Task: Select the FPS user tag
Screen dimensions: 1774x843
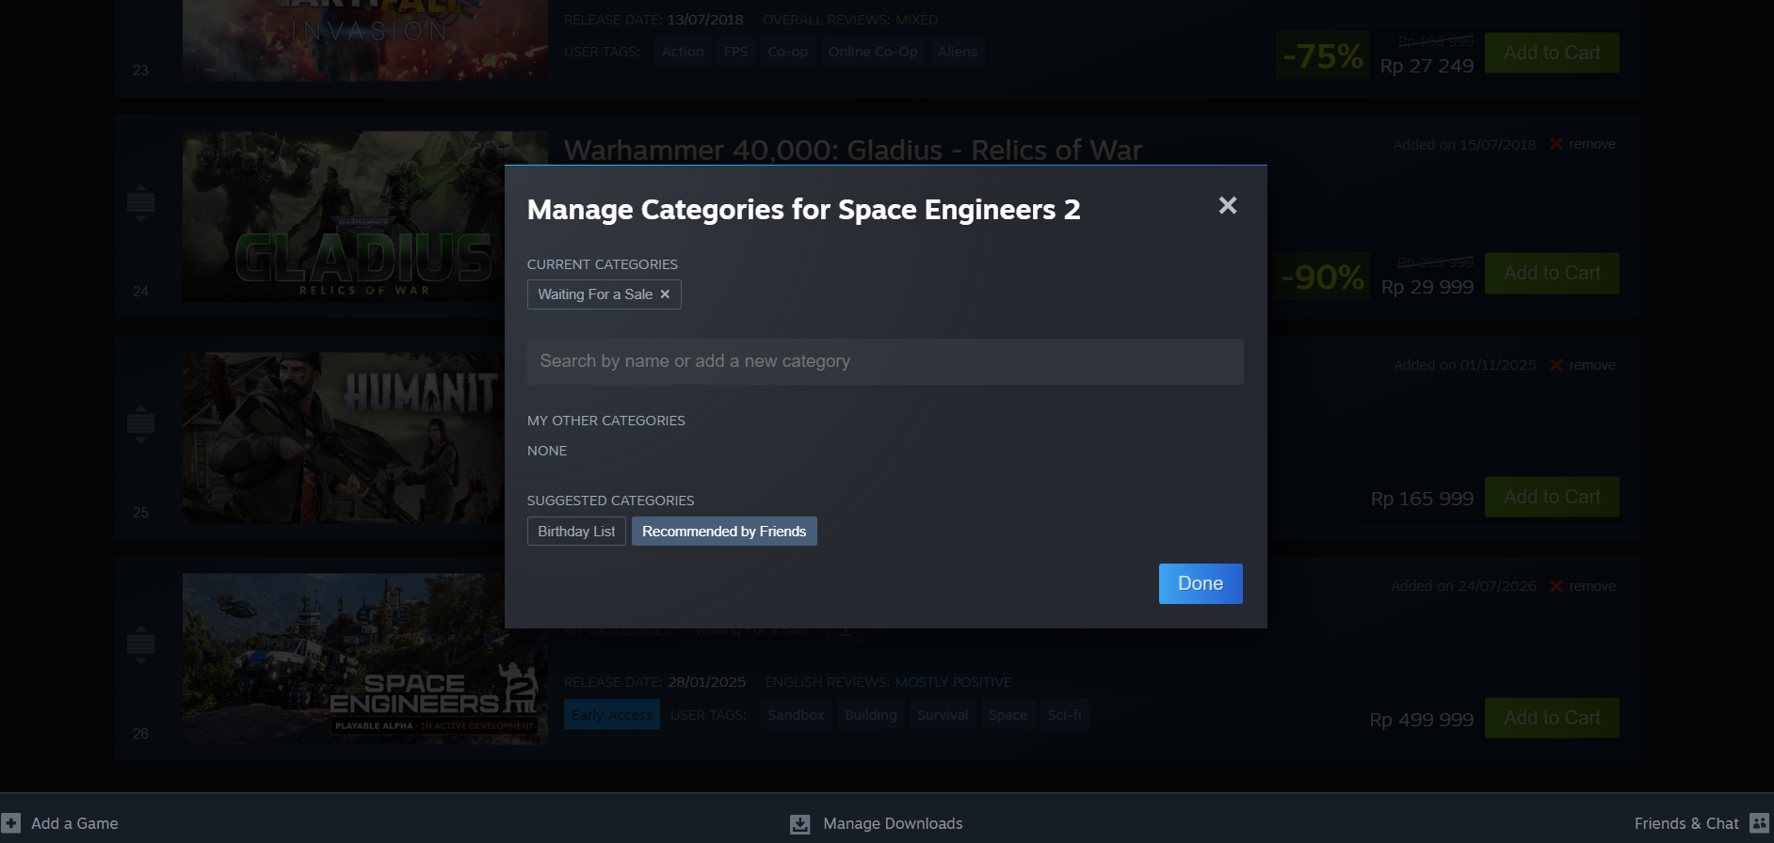Action: pos(735,52)
